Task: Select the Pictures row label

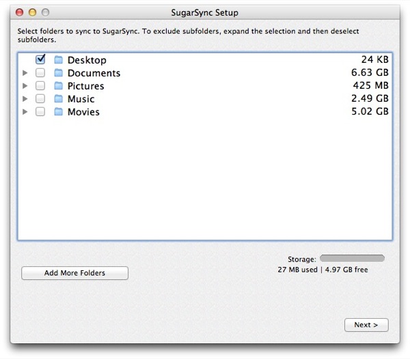Action: [86, 86]
